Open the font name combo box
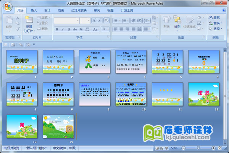 pyautogui.click(x=66, y=21)
